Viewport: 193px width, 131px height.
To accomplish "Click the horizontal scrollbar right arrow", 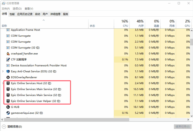I will 188,120.
